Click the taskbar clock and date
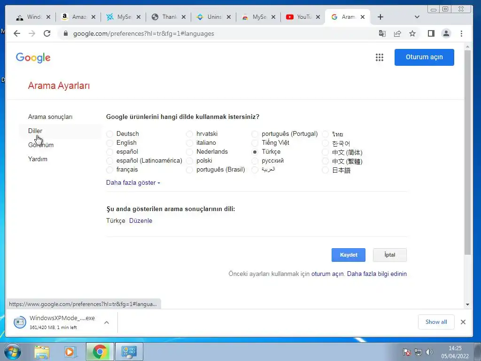Viewport: 481px width, 361px height. [x=455, y=352]
